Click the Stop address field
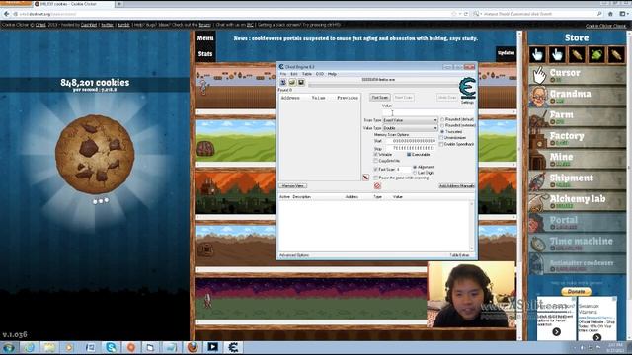 point(411,148)
